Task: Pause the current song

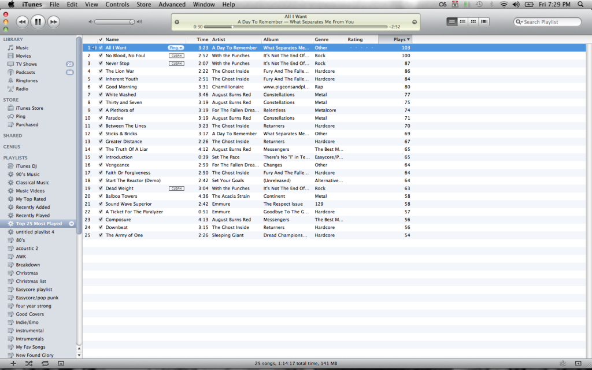Action: tap(38, 22)
